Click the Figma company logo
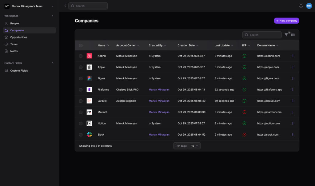Image resolution: width=315 pixels, height=186 pixels. coord(89,78)
